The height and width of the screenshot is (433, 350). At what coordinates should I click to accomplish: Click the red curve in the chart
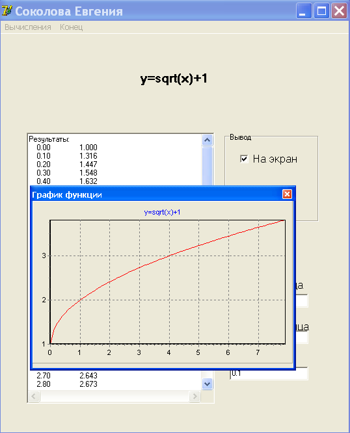pos(169,256)
